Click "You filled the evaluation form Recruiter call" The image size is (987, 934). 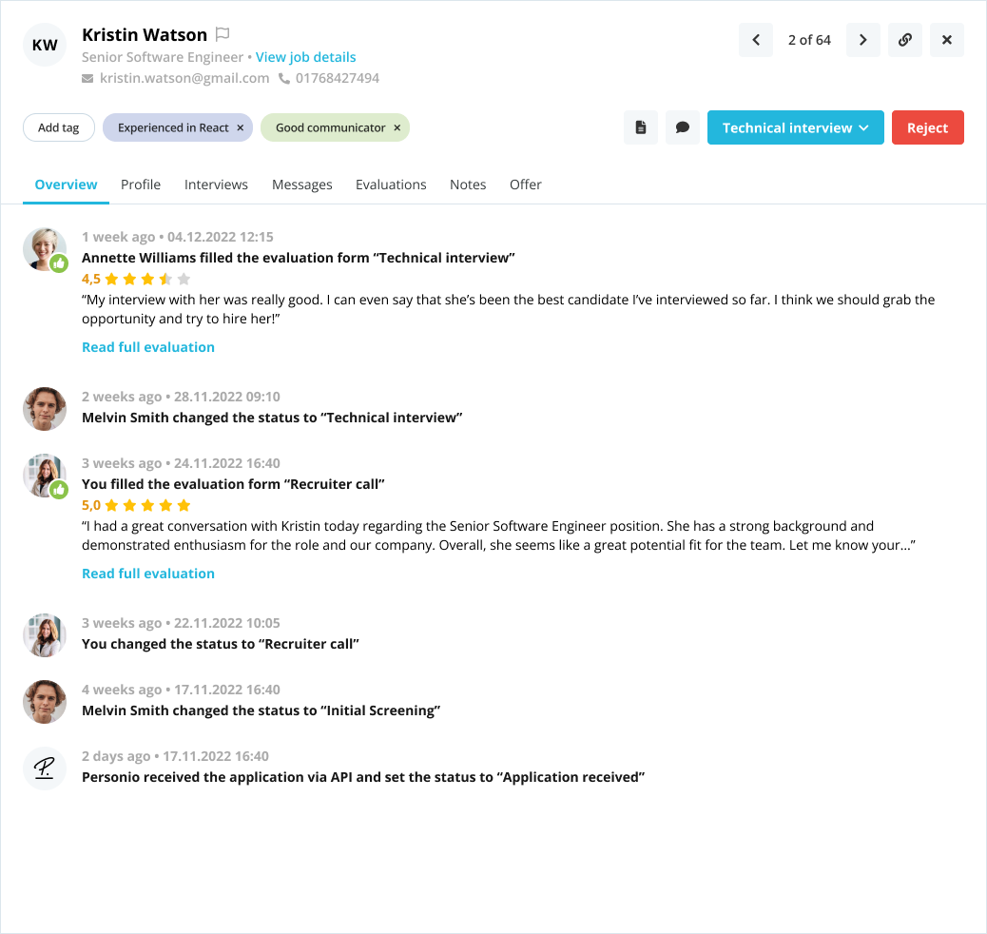(233, 484)
